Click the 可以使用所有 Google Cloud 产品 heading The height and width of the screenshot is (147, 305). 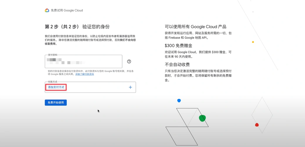(x=195, y=27)
